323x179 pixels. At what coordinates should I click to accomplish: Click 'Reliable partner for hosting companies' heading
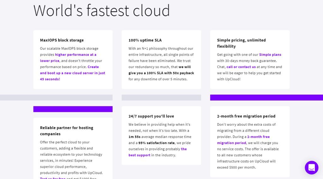coord(67,131)
